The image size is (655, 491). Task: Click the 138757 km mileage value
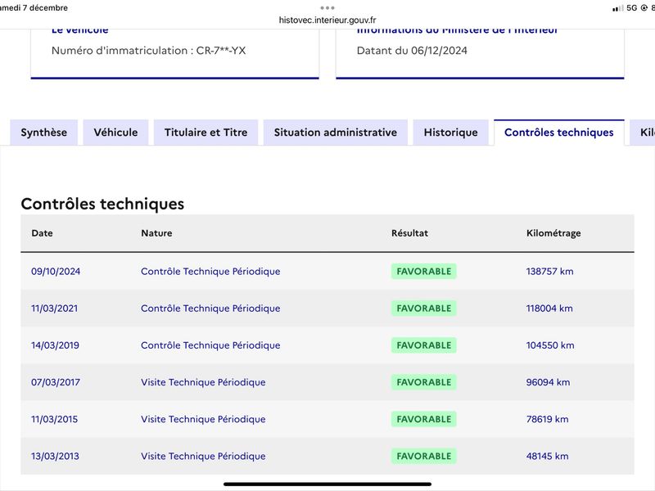pyautogui.click(x=549, y=272)
